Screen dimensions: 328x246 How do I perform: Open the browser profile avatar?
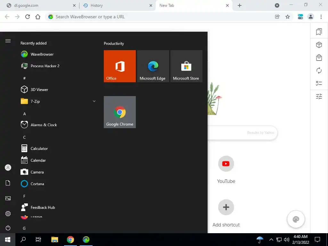(311, 17)
